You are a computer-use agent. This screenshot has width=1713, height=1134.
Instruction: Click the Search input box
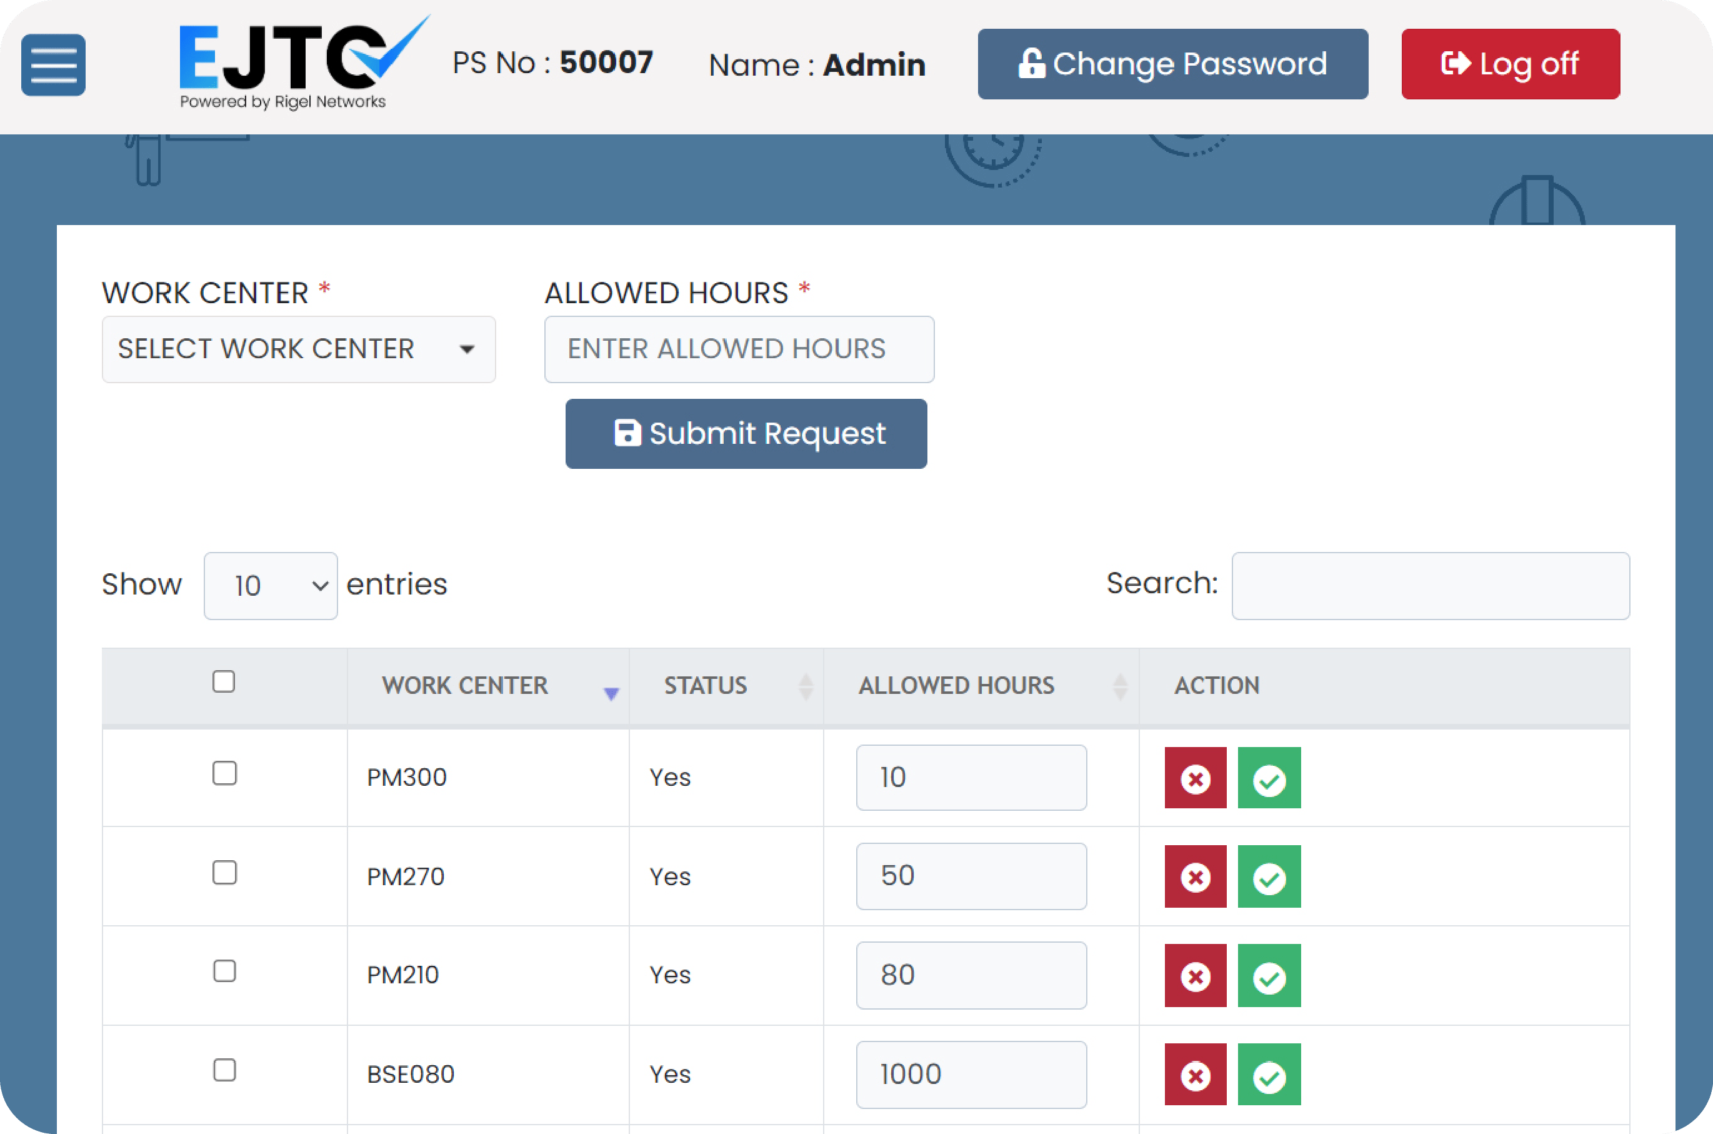click(1431, 586)
